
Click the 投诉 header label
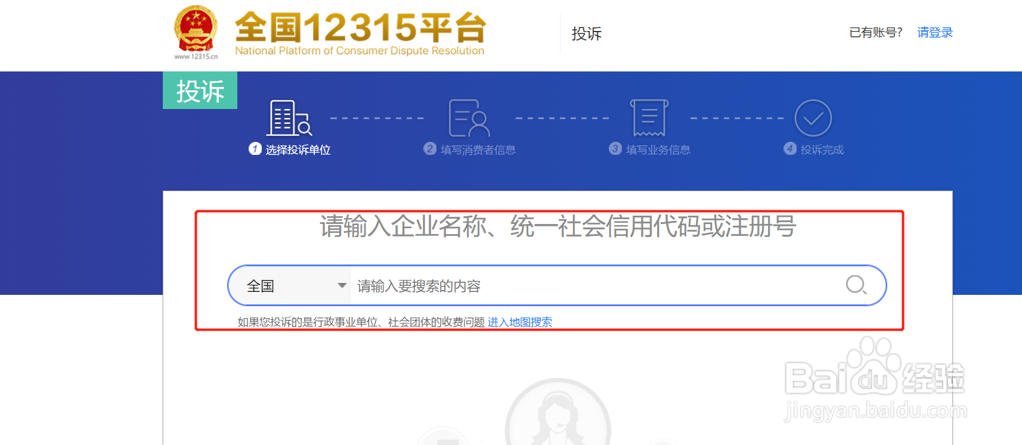[x=587, y=34]
